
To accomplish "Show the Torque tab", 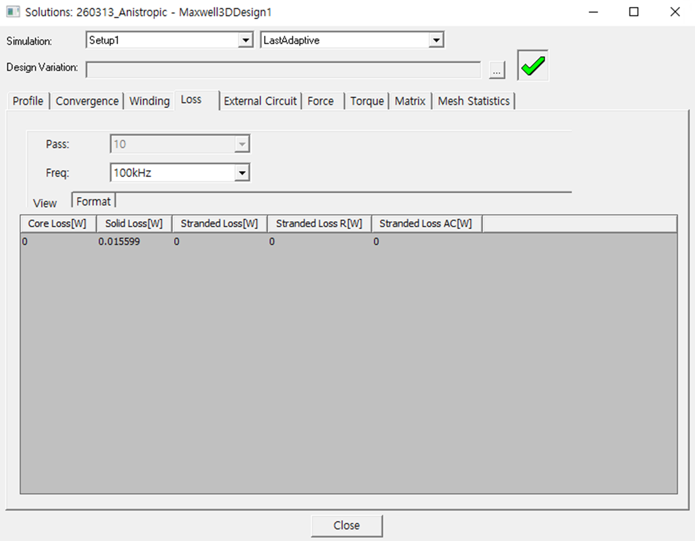I will coord(366,101).
